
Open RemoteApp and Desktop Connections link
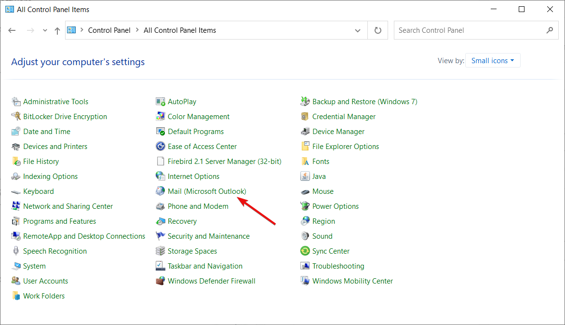click(84, 236)
